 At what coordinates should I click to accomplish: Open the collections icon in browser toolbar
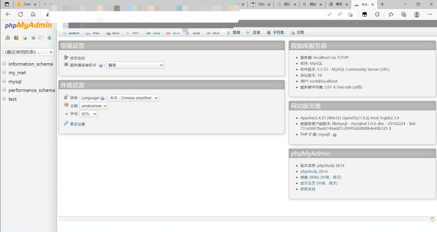coord(403,14)
